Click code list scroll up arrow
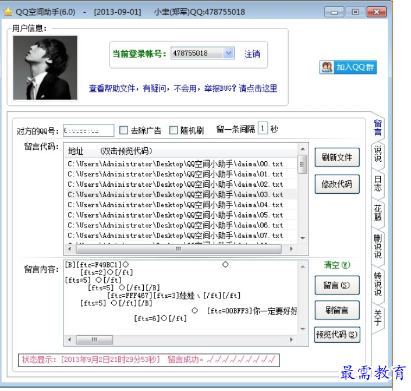411x391 pixels. (x=303, y=149)
